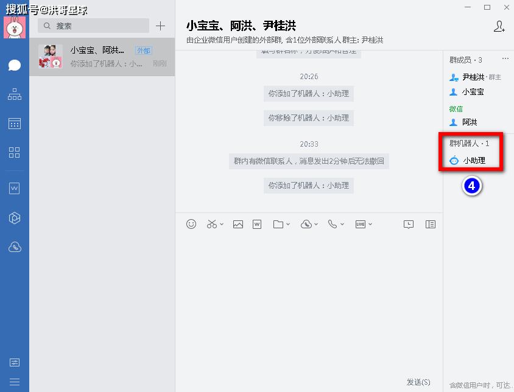Click the chat messages bubble in sidebar
Viewport: 514px width, 392px height.
point(15,65)
